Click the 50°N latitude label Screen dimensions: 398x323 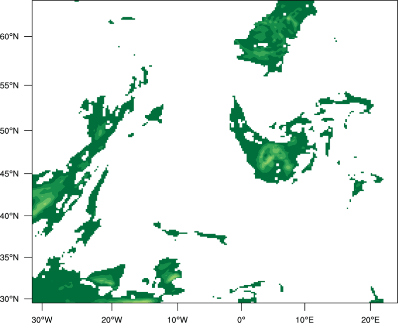(x=9, y=131)
